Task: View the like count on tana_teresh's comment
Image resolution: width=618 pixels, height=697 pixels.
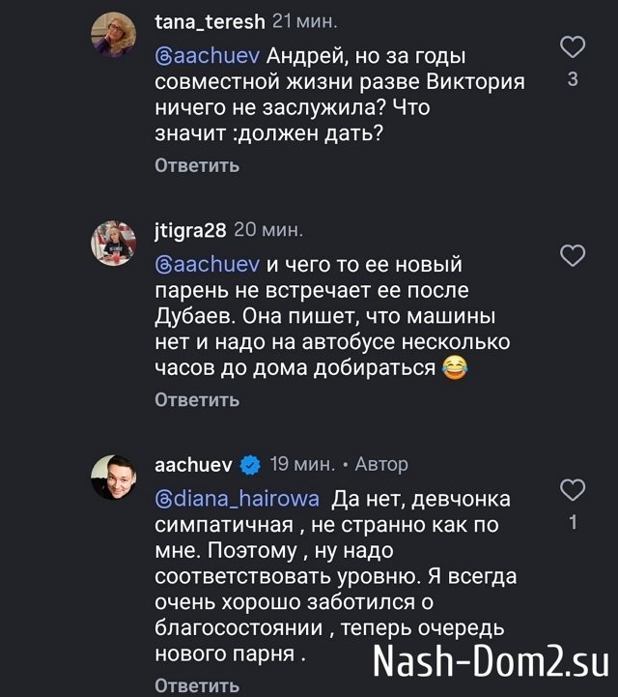Action: pyautogui.click(x=573, y=79)
